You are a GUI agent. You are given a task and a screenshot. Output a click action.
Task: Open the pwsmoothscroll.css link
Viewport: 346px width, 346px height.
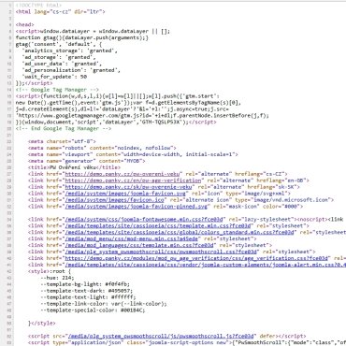161,252
